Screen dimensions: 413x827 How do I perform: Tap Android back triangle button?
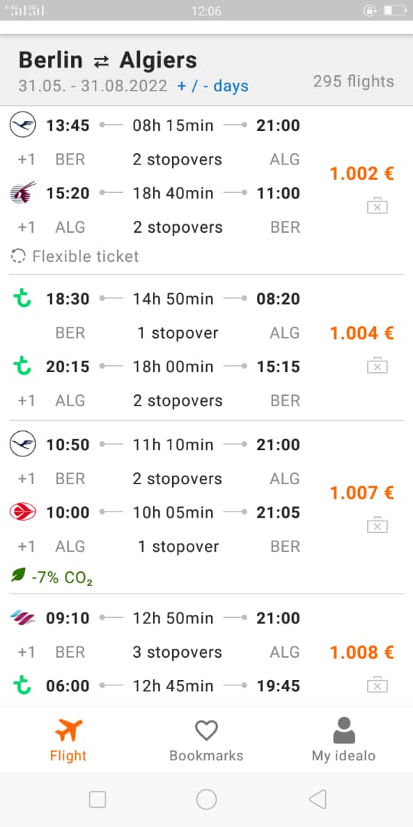[x=317, y=799]
